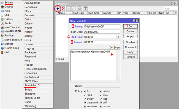
Task: Expand the Tools submenu arrow
Action: point(20,23)
